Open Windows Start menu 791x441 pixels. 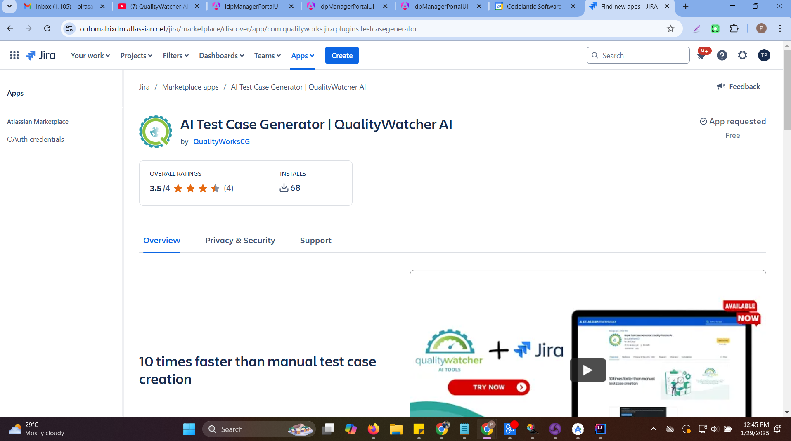(x=189, y=429)
